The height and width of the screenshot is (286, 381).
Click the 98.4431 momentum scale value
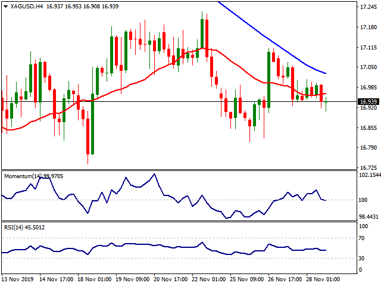coord(369,216)
